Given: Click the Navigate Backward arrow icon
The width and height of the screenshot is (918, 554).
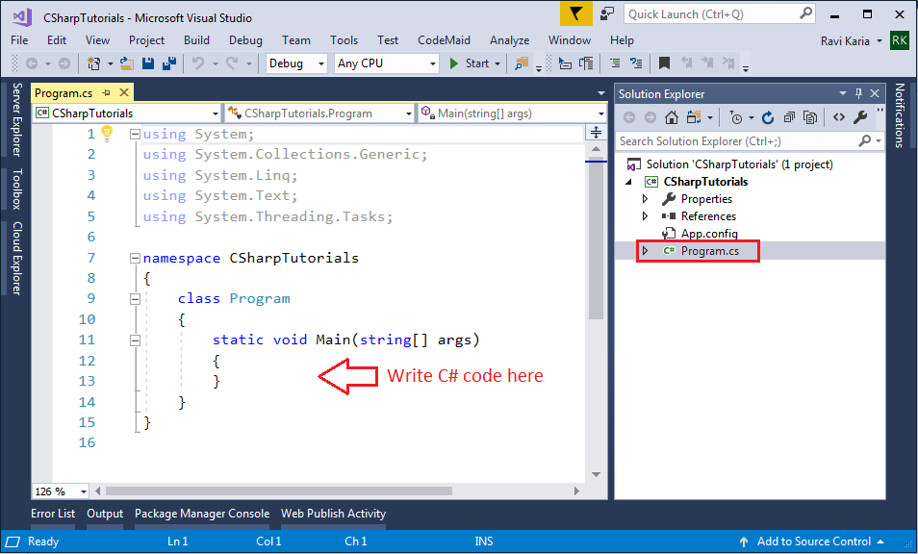Looking at the screenshot, I should click(30, 63).
